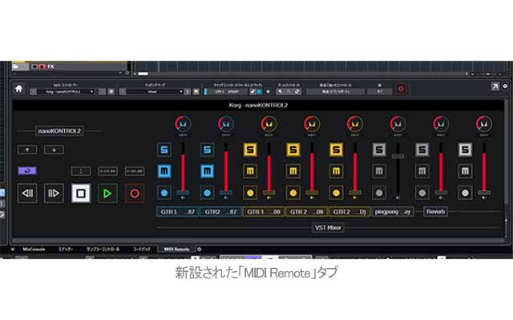Click yellow circle button on GTR 1 ..00 channel
513x320 pixels.
250,193
